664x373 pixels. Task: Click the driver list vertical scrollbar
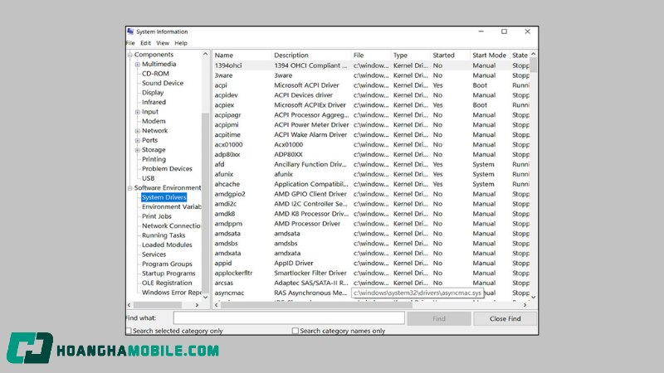(533, 65)
